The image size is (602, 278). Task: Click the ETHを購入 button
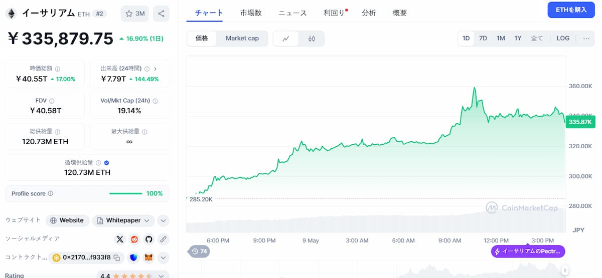(x=571, y=10)
